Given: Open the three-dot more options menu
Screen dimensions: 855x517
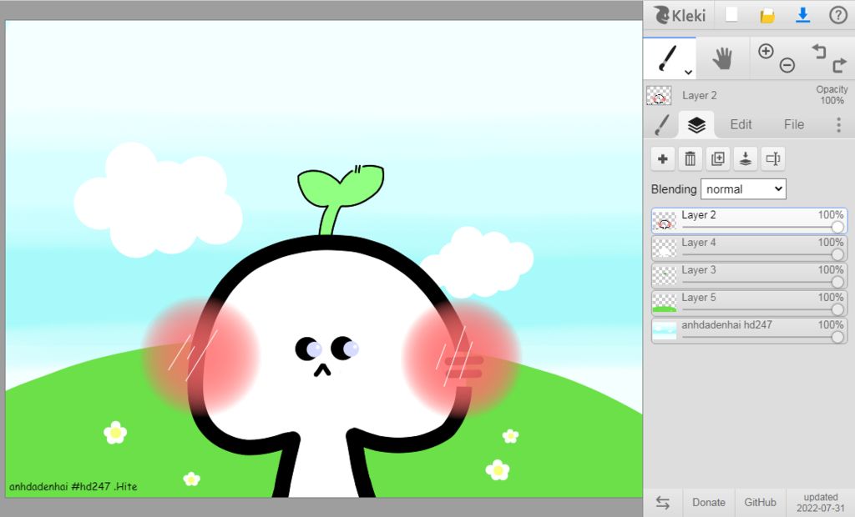Looking at the screenshot, I should coord(838,125).
